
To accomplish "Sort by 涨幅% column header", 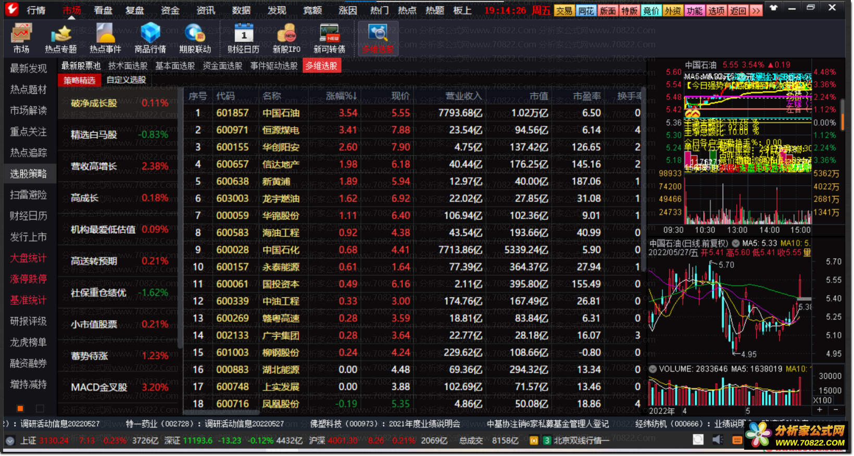I will tap(342, 96).
